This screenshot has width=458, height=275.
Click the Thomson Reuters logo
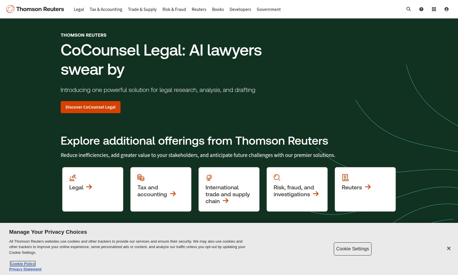click(x=35, y=9)
